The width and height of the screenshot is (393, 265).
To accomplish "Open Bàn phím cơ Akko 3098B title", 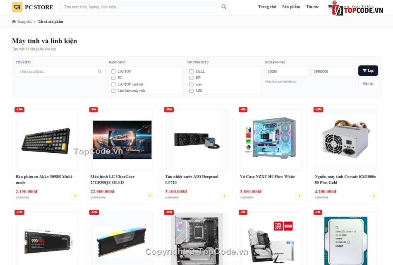I will point(44,180).
